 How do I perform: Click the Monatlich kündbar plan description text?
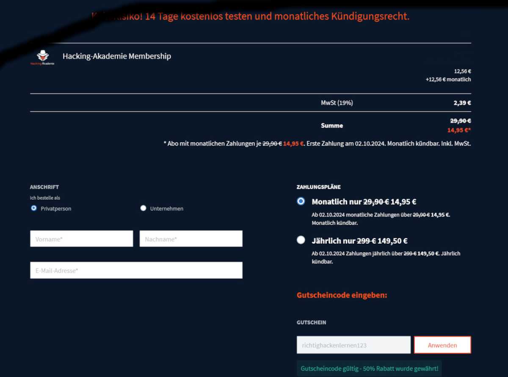(381, 218)
